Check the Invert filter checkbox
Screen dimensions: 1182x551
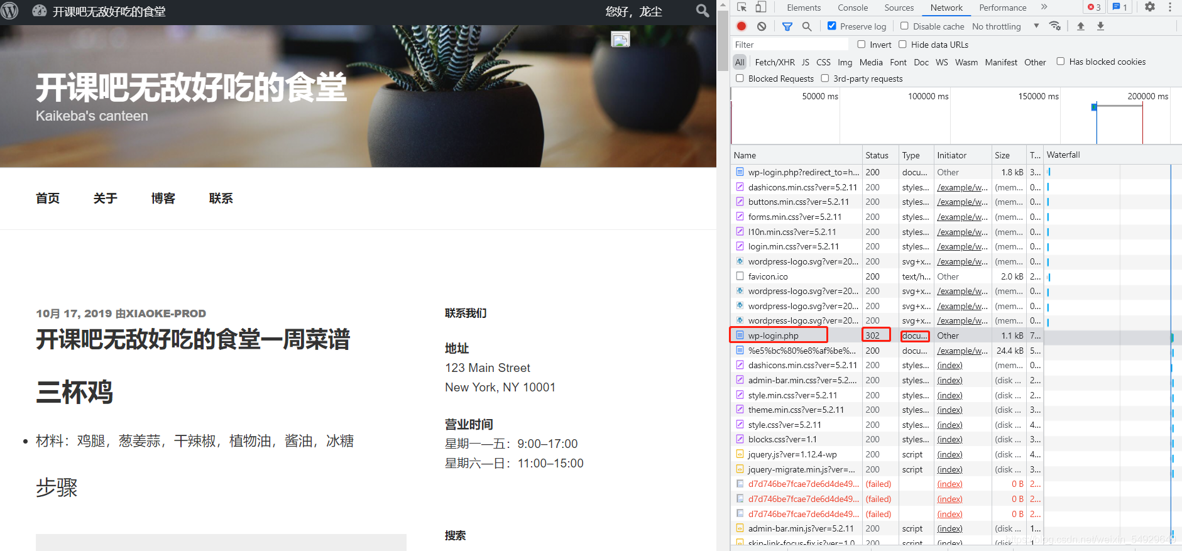coord(862,44)
